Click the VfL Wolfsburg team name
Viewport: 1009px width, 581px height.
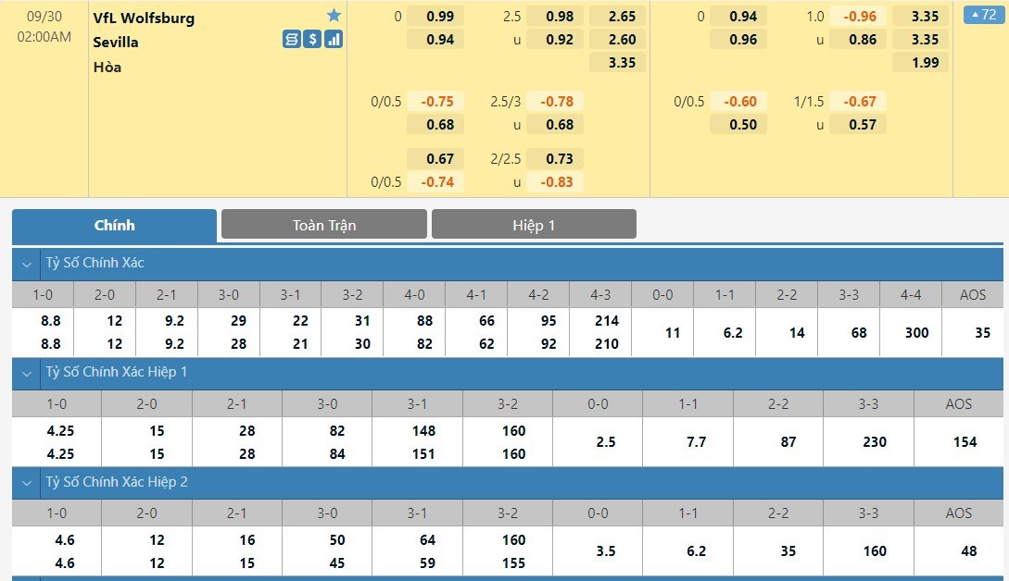[x=144, y=19]
